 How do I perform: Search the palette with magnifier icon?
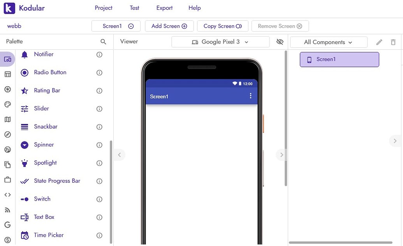click(103, 42)
